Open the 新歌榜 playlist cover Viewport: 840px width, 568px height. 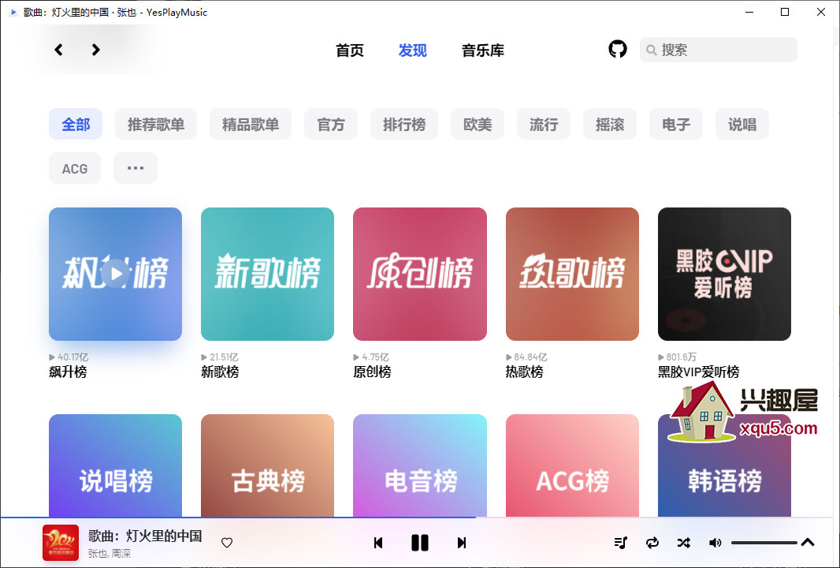267,274
